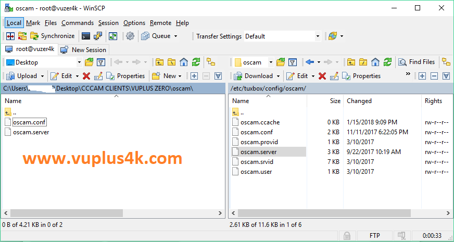Click the local Open Directory folder icon
454x242 pixels.
(x=89, y=62)
